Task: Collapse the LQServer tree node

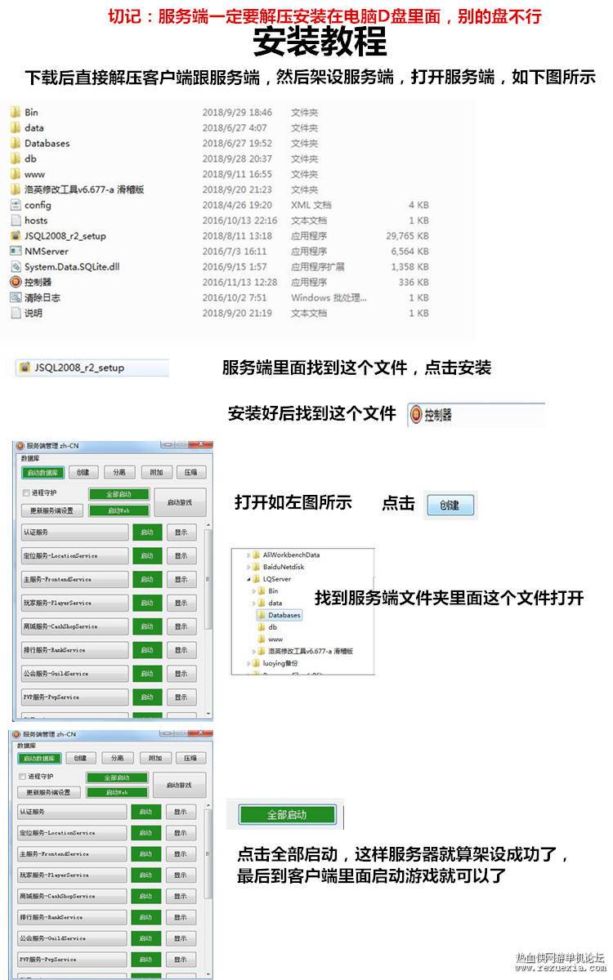Action: point(248,578)
